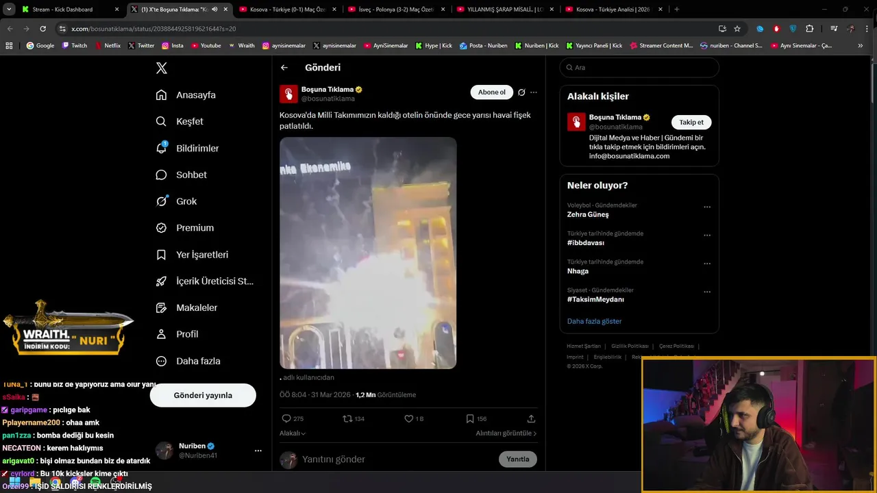This screenshot has height=493, width=877.
Task: Open the Premium page
Action: click(185, 228)
